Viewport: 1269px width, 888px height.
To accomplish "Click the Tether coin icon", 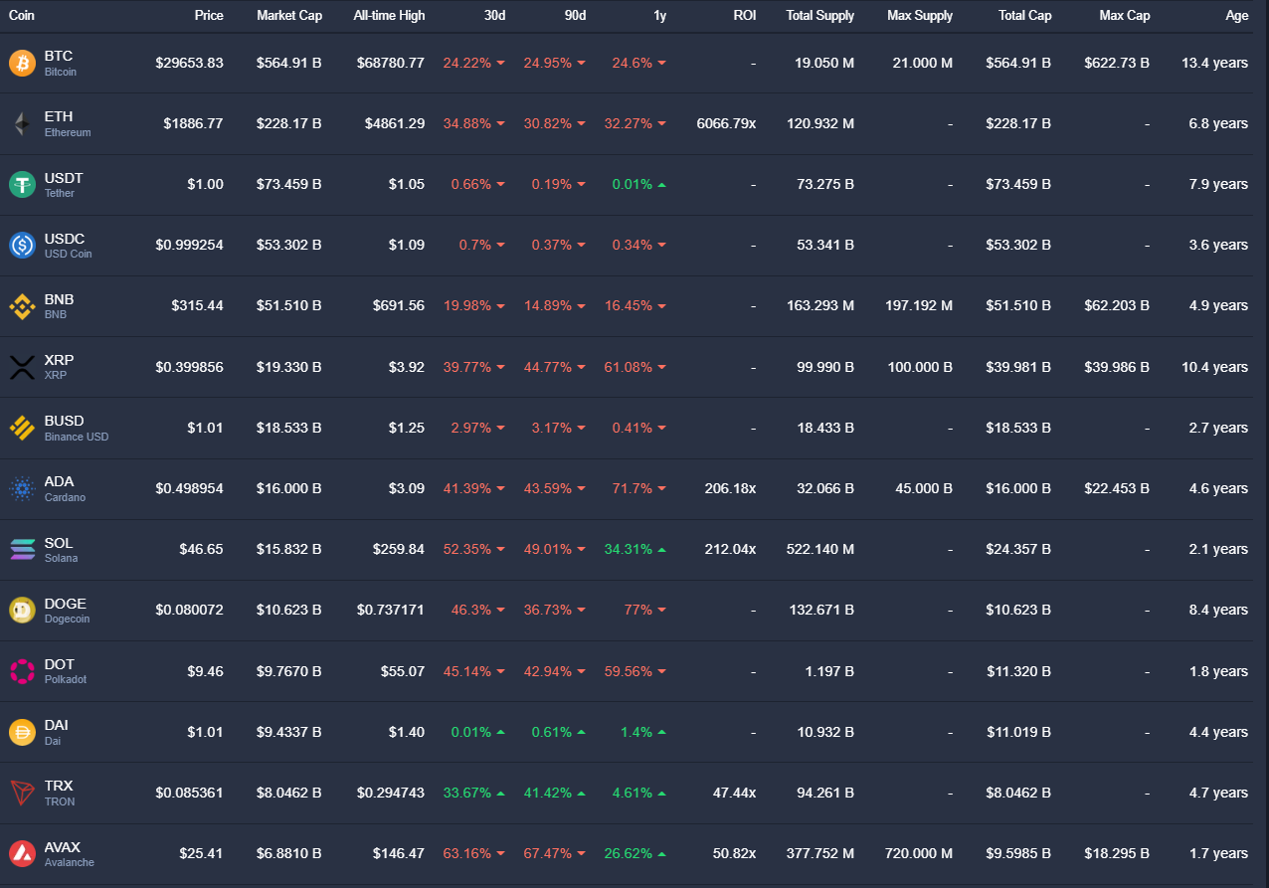I will 22,185.
